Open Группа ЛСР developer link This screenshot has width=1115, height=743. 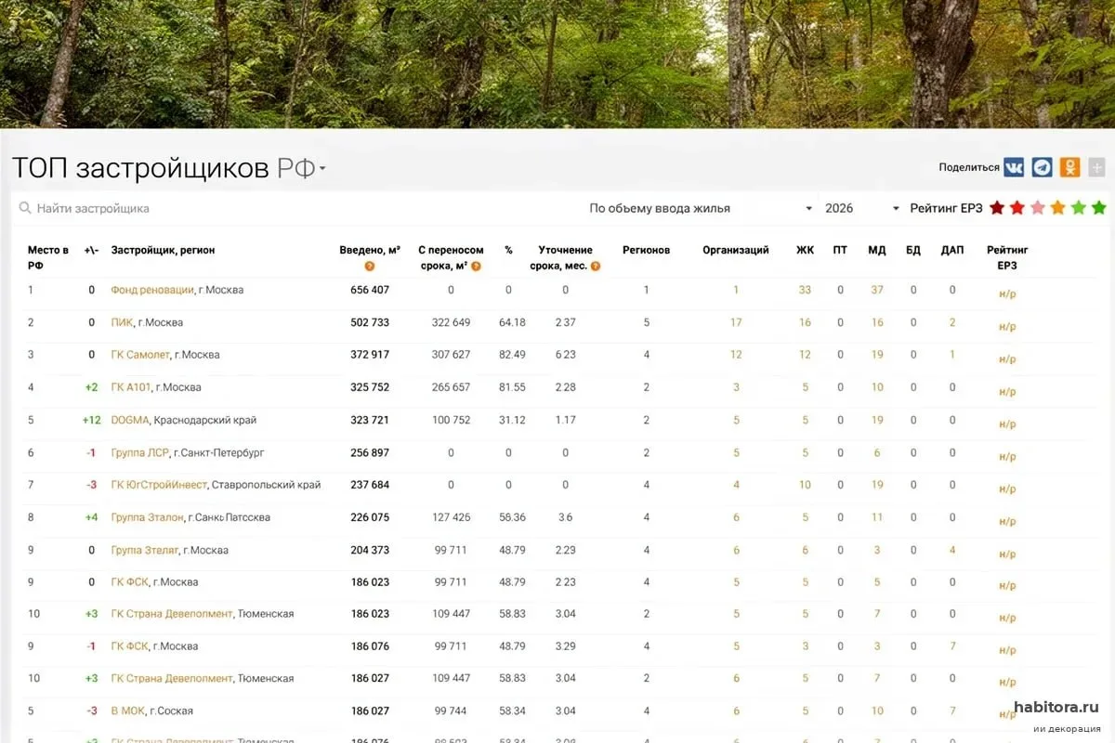pyautogui.click(x=139, y=452)
